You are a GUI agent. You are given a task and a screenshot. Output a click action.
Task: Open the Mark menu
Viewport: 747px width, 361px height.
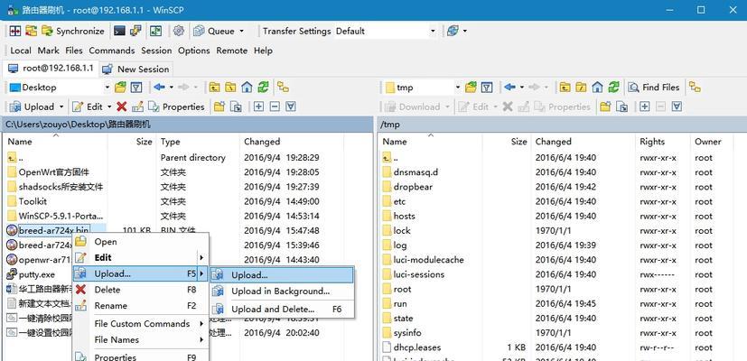tap(49, 51)
